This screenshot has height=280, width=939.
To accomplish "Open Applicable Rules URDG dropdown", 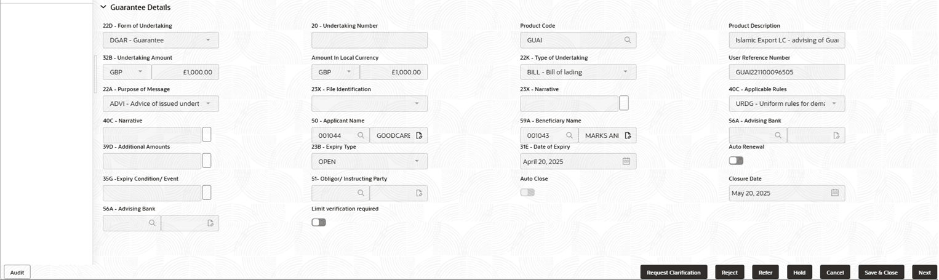I will coord(786,103).
